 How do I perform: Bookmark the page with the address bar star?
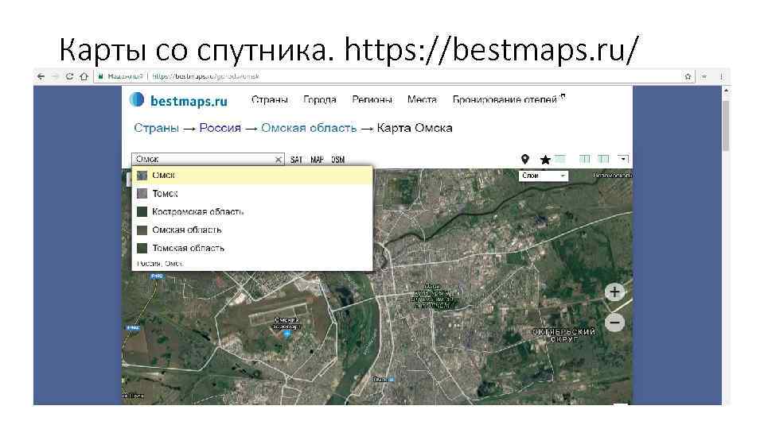coord(688,76)
